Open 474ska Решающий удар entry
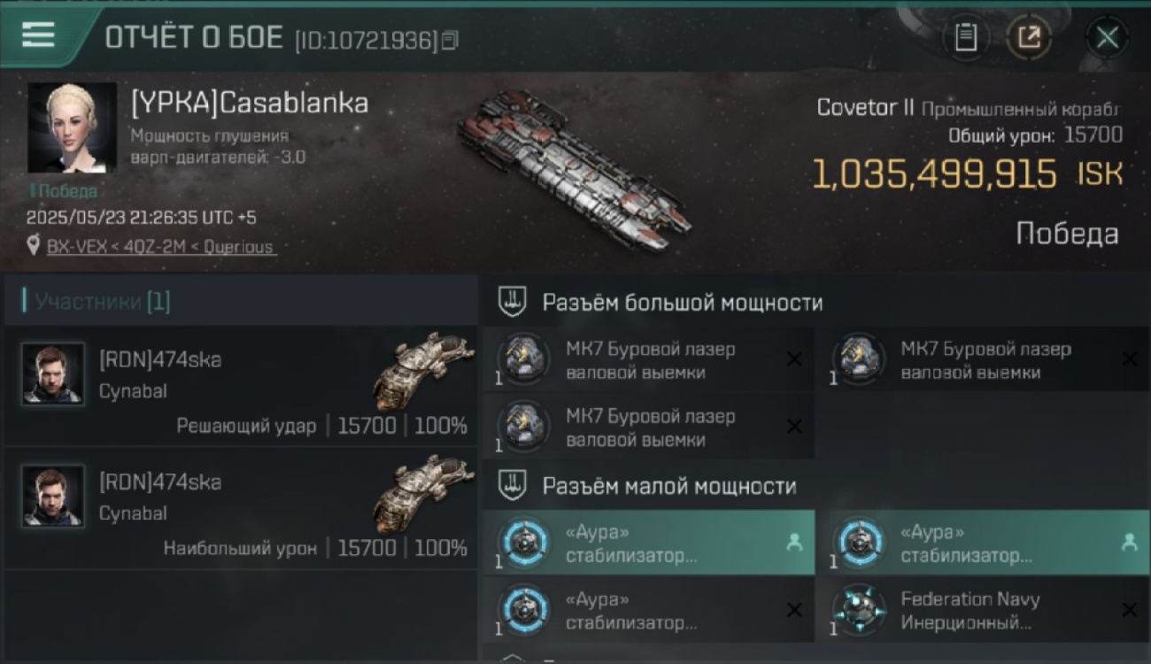This screenshot has height=664, width=1151. (241, 386)
